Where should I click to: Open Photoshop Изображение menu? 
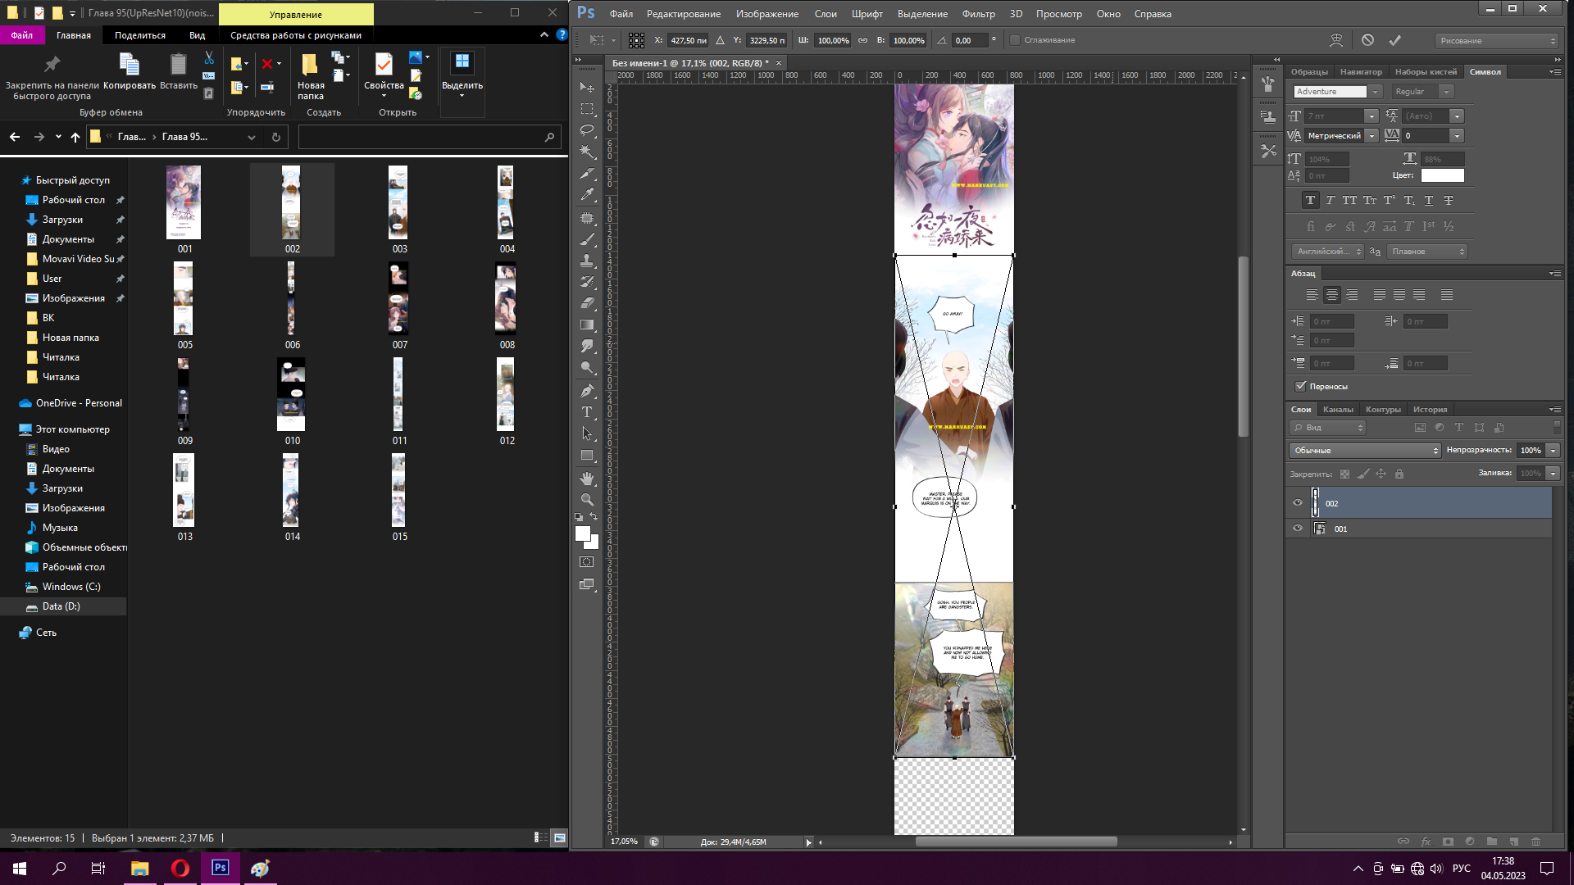767,14
